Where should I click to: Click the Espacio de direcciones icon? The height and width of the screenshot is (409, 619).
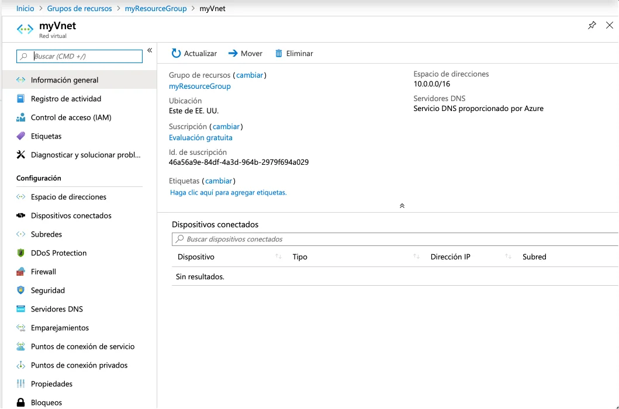20,196
